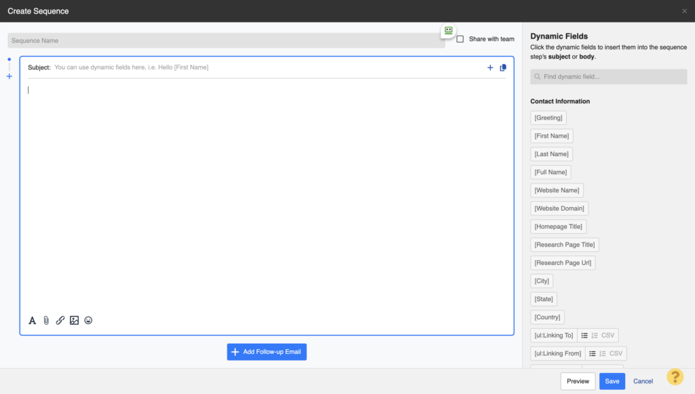Click the Sequence Name input field

click(x=224, y=40)
